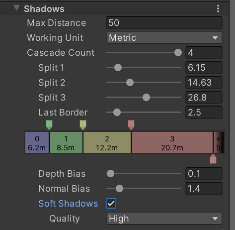Click the Last Border label
The height and width of the screenshot is (230, 235).
(x=63, y=113)
